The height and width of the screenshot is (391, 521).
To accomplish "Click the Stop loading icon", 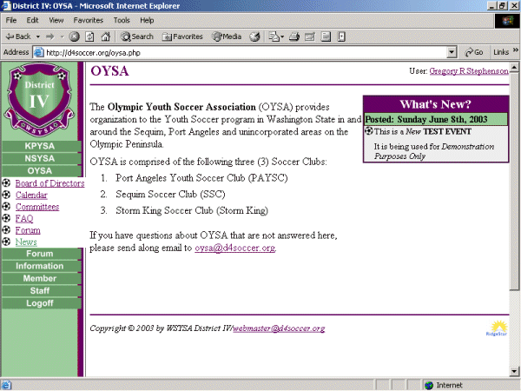I will click(x=74, y=36).
